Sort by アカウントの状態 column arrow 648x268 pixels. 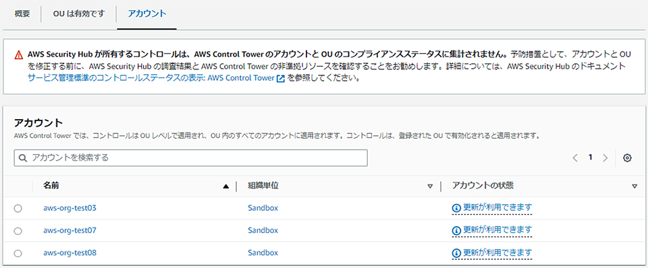pos(634,187)
